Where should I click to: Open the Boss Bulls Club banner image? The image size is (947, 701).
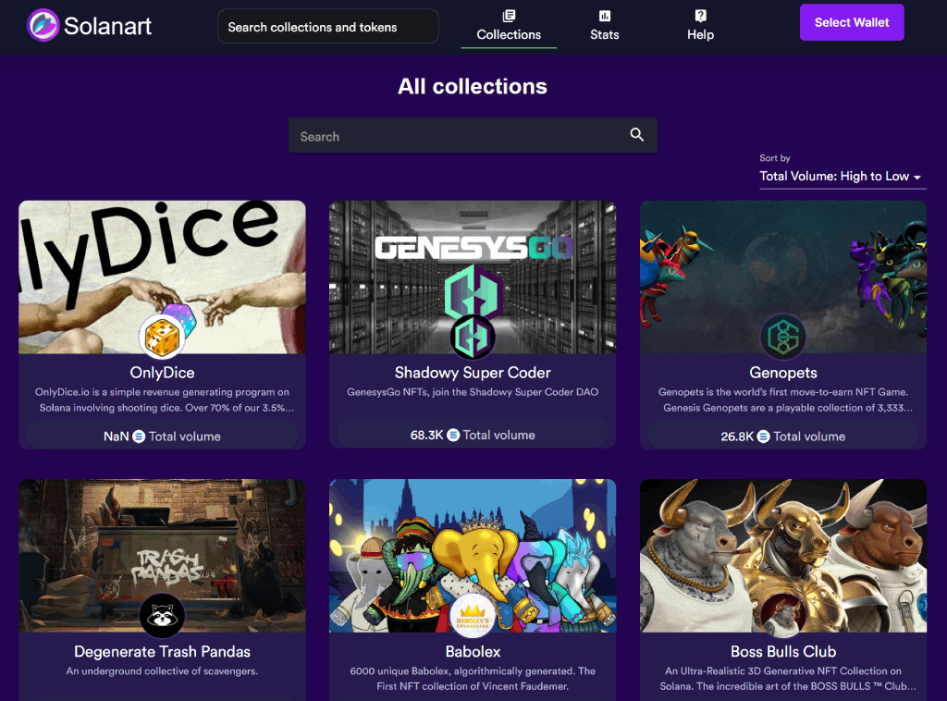783,556
